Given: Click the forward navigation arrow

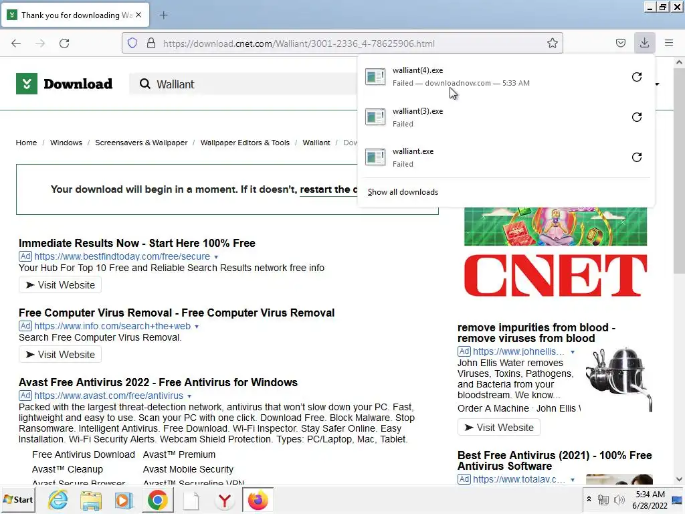Looking at the screenshot, I should tap(40, 44).
